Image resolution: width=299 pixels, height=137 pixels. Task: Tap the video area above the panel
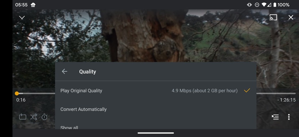coord(156,36)
